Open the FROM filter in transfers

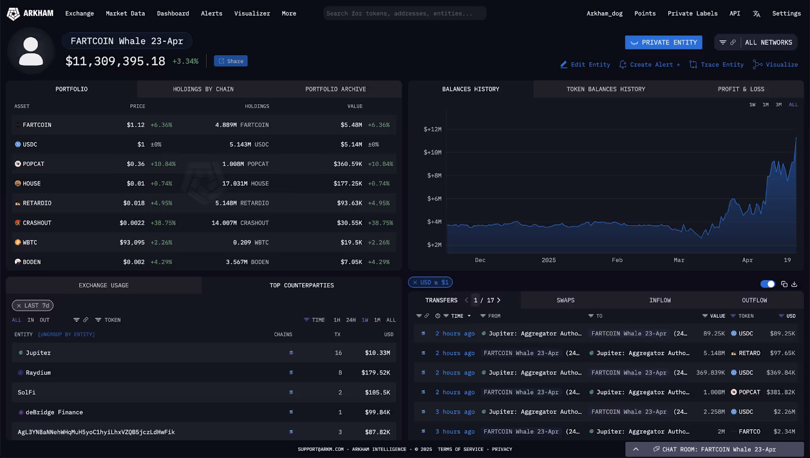click(491, 316)
